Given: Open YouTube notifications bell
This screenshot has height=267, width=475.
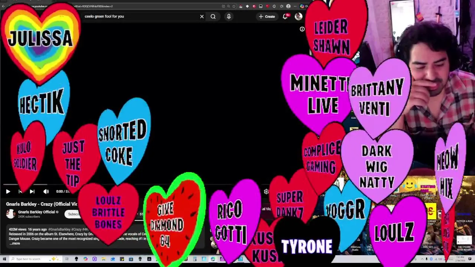Looking at the screenshot, I should pyautogui.click(x=285, y=16).
